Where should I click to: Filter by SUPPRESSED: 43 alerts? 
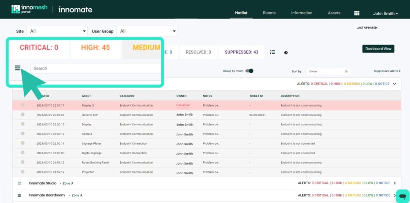[241, 52]
